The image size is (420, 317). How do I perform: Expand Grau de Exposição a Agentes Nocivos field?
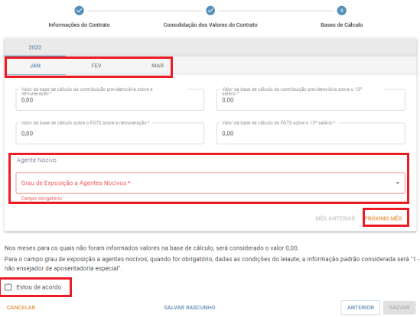[x=210, y=183]
